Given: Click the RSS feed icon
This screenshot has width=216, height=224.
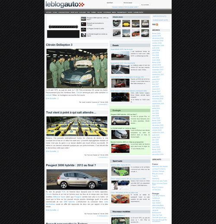Looking at the screenshot, I should click(x=157, y=25).
